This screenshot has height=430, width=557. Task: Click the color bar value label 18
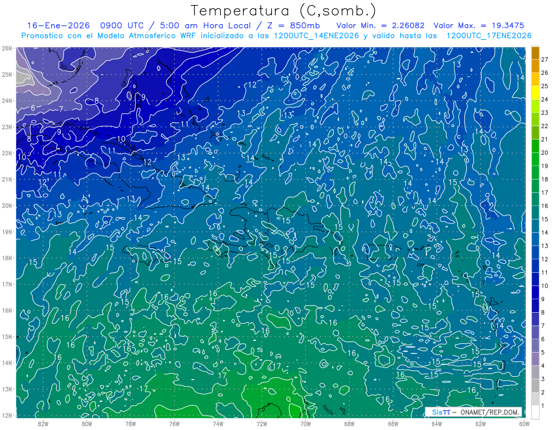[544, 179]
